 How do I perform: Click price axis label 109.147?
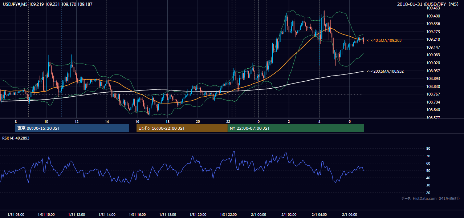pyautogui.click(x=434, y=47)
